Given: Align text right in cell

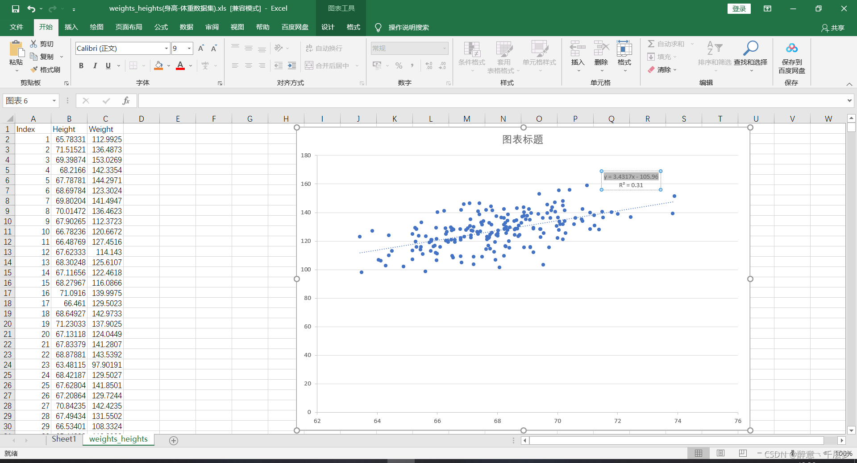Looking at the screenshot, I should 262,66.
